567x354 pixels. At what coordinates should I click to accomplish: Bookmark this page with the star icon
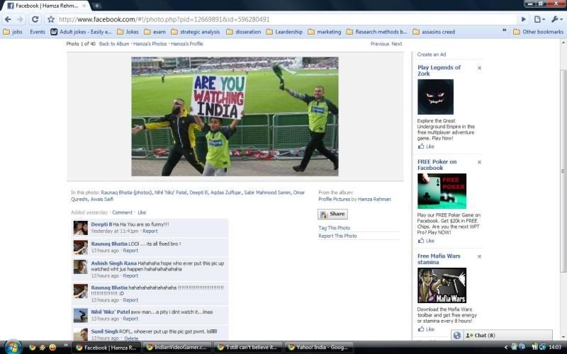(51, 19)
